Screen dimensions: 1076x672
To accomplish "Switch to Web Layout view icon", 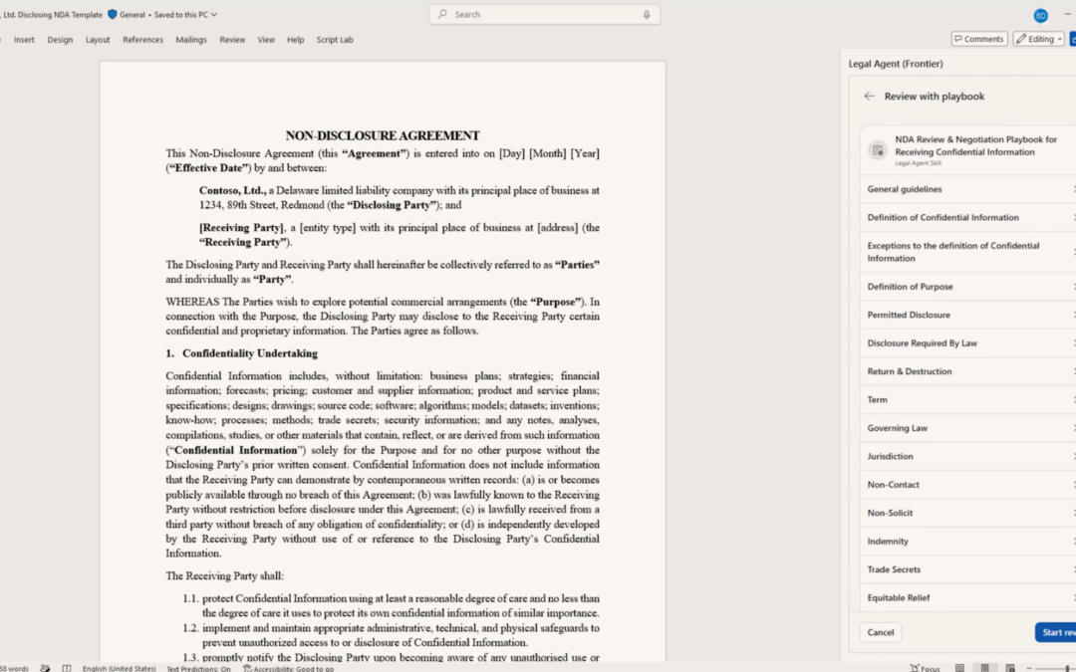I will (x=1010, y=668).
